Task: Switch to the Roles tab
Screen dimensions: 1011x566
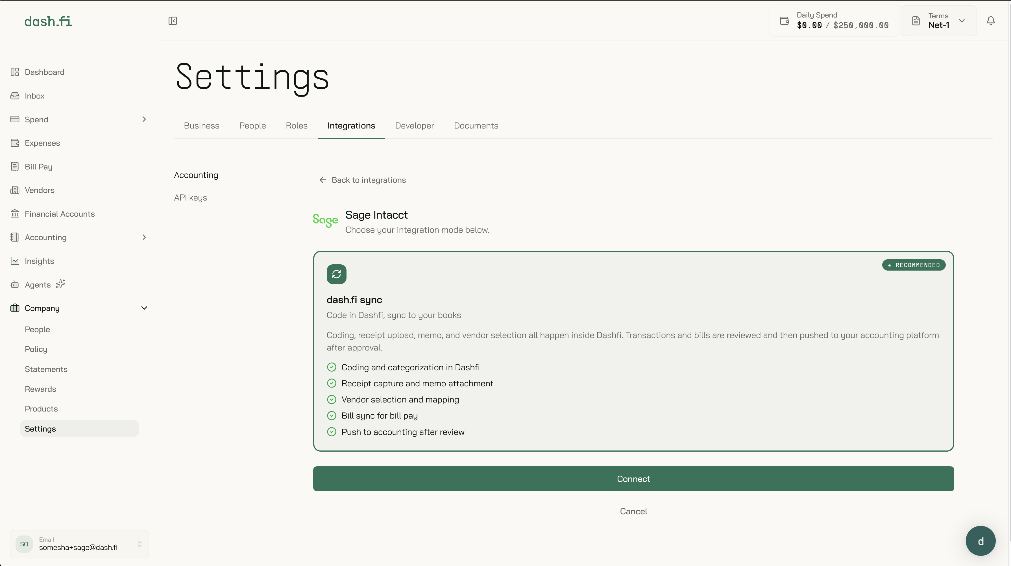Action: pos(297,126)
